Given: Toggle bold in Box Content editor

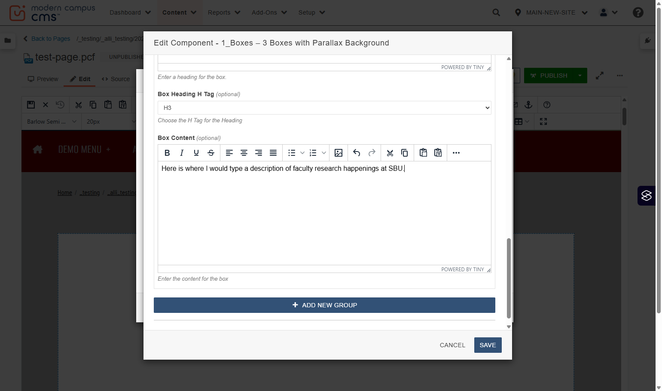Looking at the screenshot, I should [x=167, y=153].
